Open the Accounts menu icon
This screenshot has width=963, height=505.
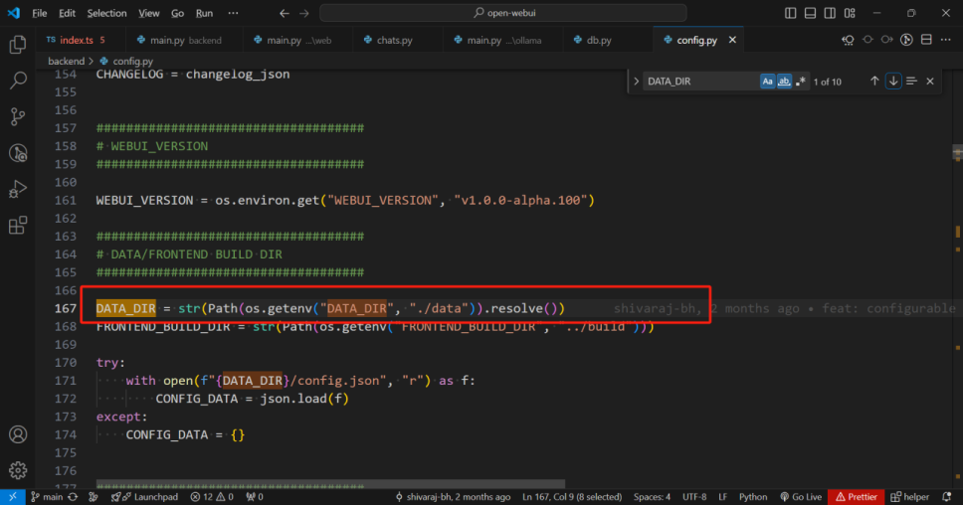(18, 434)
